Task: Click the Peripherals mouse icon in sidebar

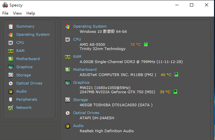Action: click(x=10, y=100)
